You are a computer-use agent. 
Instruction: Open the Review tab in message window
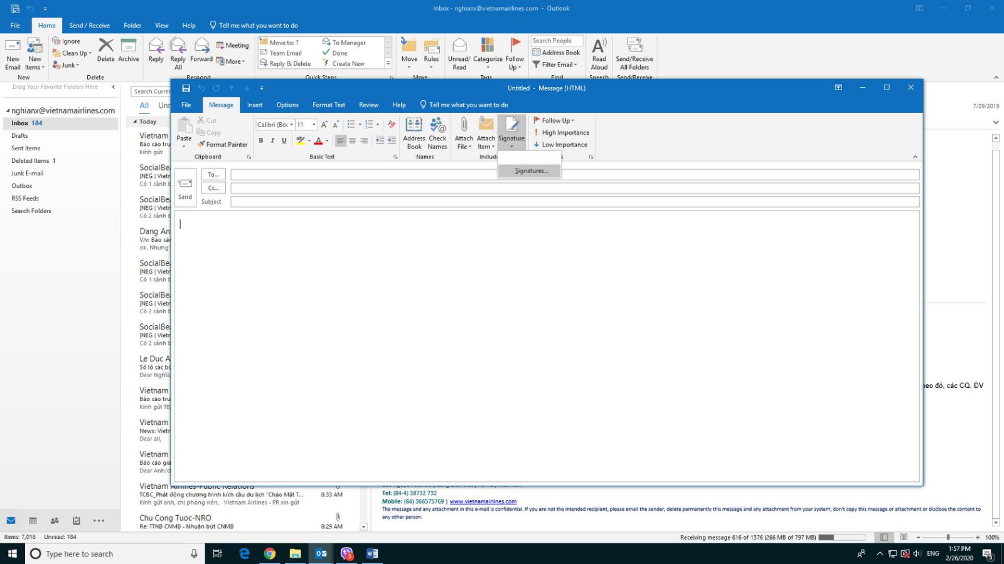pyautogui.click(x=368, y=105)
